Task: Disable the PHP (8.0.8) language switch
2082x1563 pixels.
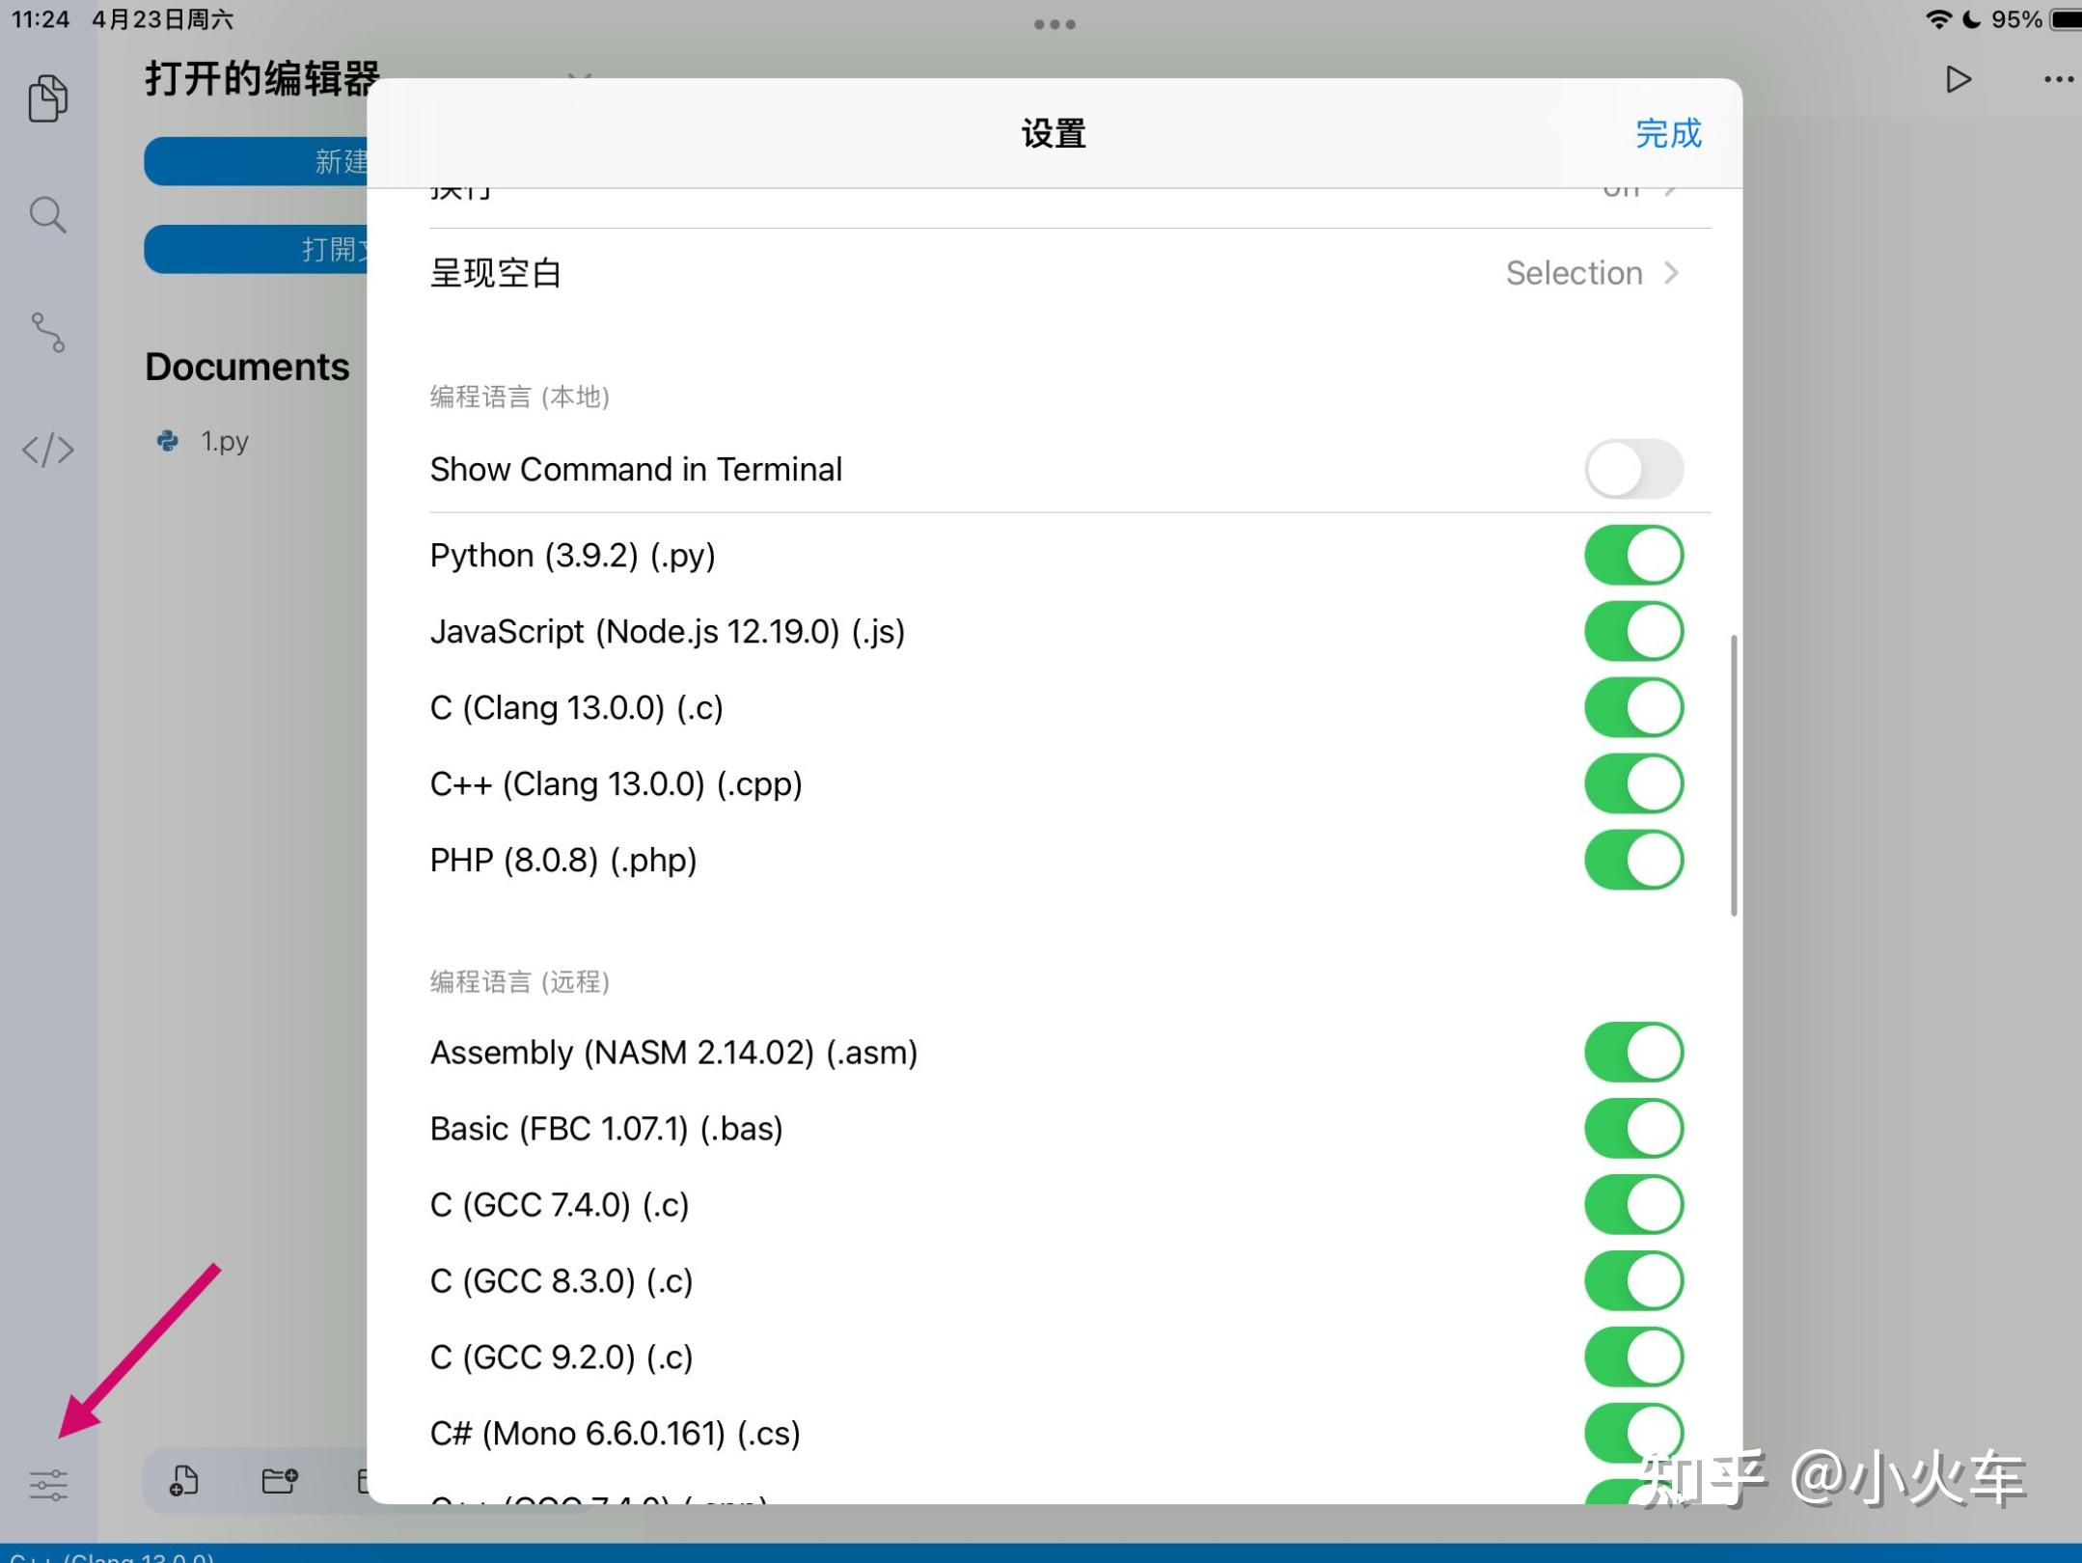Action: [x=1632, y=859]
